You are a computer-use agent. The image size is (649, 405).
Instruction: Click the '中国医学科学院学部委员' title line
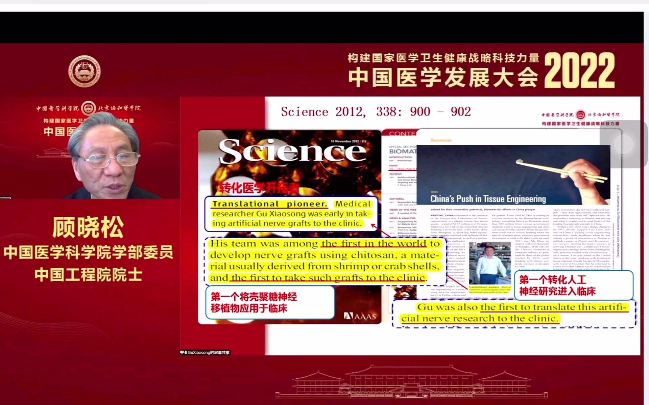pyautogui.click(x=88, y=252)
